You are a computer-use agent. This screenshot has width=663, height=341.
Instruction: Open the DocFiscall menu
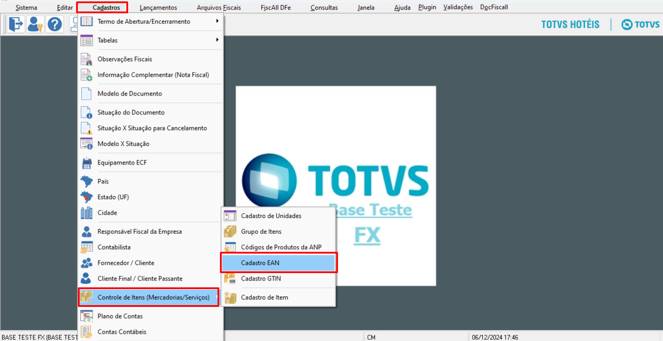(x=494, y=7)
